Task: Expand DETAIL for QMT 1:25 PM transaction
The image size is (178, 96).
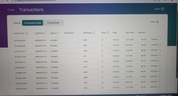Action: click(156, 66)
